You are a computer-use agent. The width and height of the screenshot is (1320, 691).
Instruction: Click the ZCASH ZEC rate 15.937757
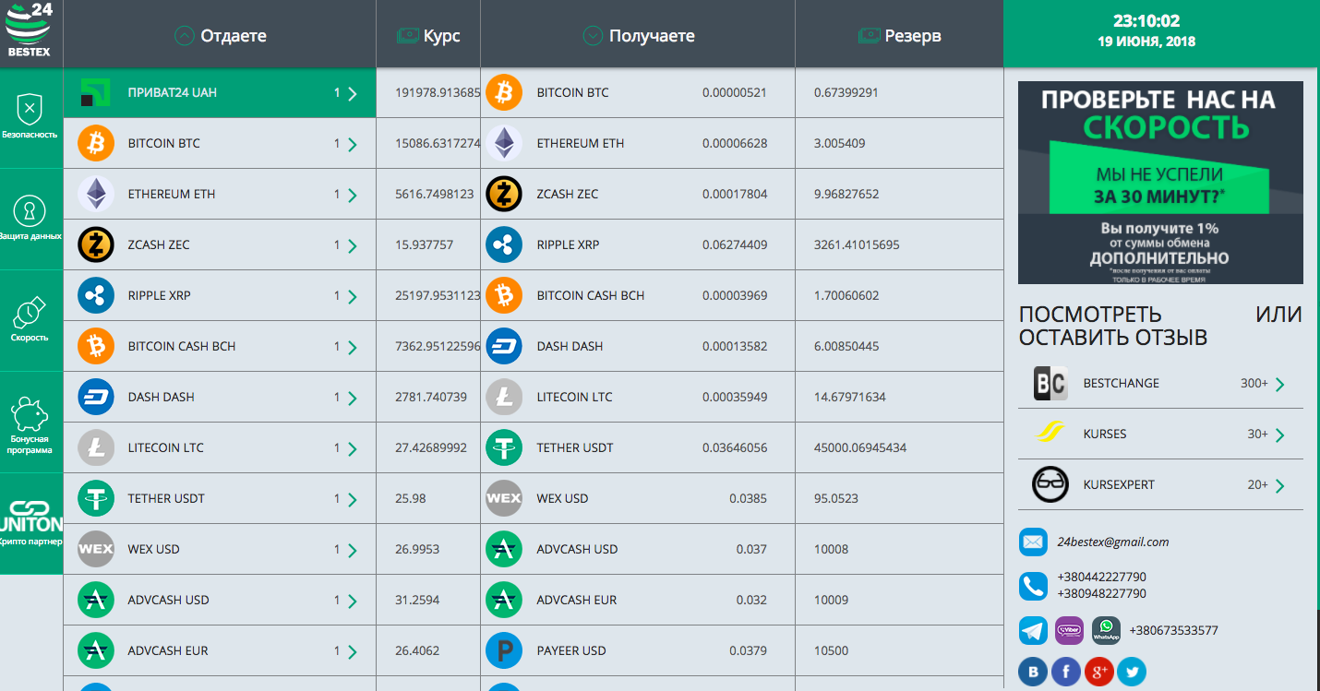pyautogui.click(x=424, y=244)
